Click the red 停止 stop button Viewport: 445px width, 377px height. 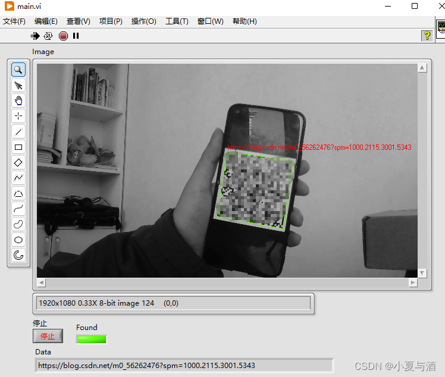click(x=48, y=336)
